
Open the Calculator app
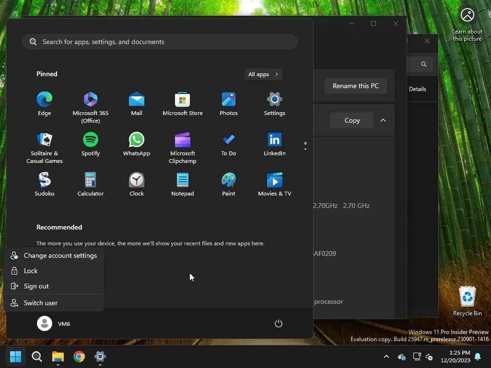(91, 184)
